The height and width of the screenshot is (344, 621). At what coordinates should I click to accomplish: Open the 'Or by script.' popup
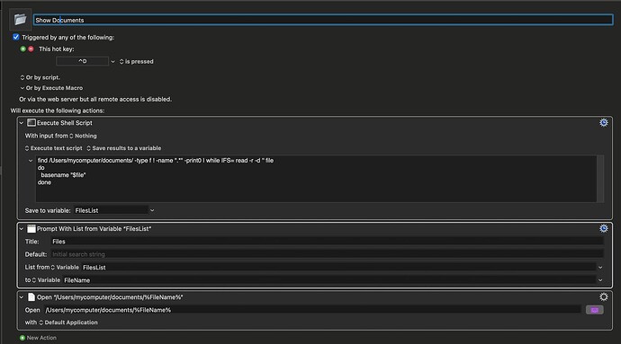(x=40, y=77)
